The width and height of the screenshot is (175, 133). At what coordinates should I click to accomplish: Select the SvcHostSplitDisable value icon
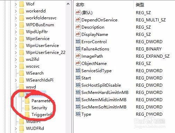point(78,85)
